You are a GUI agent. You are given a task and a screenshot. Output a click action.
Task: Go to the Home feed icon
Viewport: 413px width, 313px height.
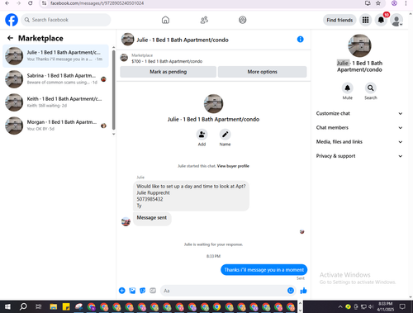[165, 20]
